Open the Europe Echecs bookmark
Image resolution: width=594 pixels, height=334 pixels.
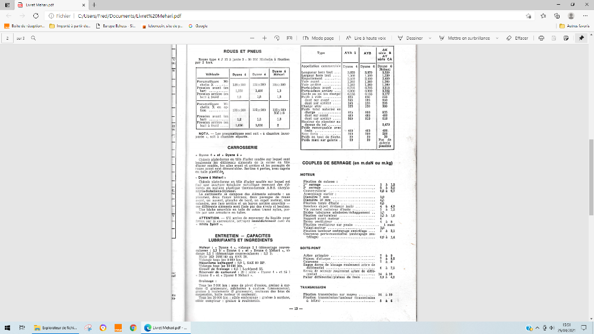coord(116,26)
